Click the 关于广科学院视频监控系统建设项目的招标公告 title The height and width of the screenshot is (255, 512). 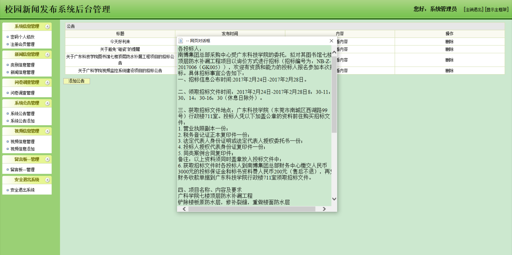tap(120, 71)
